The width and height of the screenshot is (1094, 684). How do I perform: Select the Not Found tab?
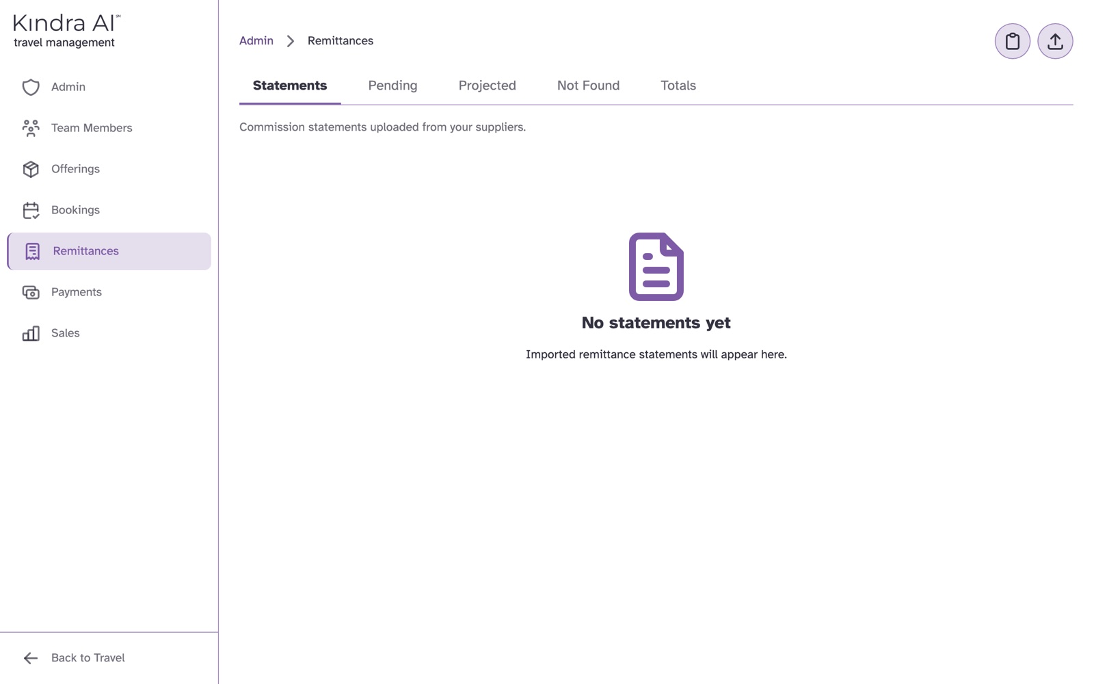(588, 85)
